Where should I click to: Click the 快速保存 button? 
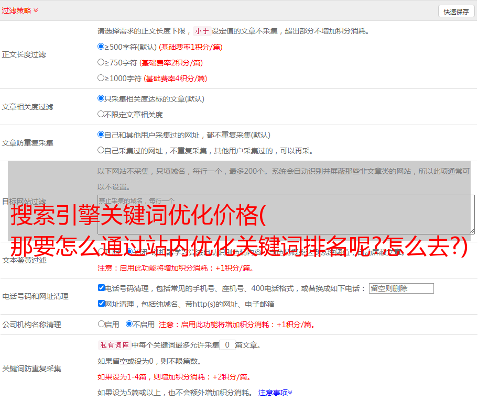click(x=456, y=12)
